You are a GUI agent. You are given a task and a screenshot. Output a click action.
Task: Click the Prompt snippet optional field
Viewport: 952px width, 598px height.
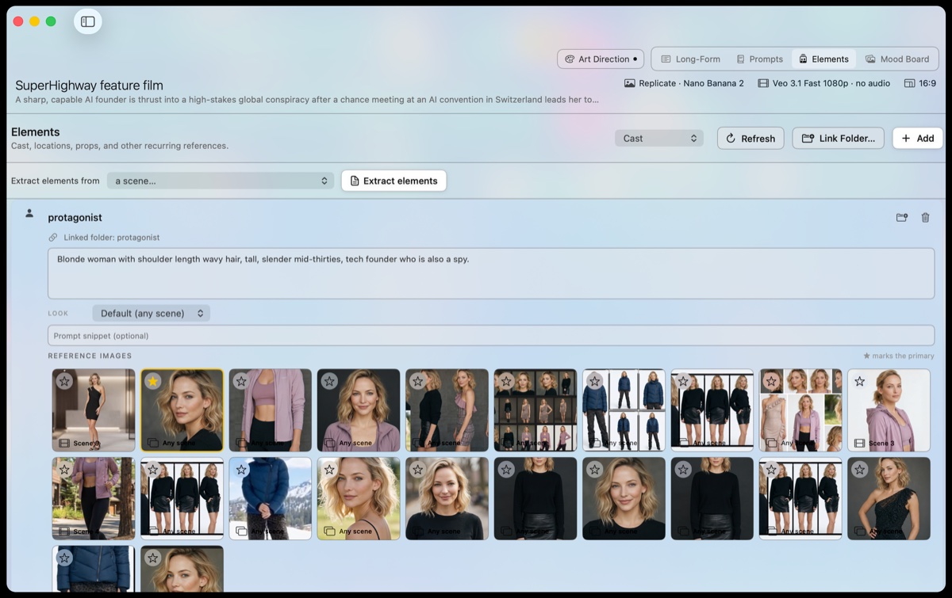491,336
